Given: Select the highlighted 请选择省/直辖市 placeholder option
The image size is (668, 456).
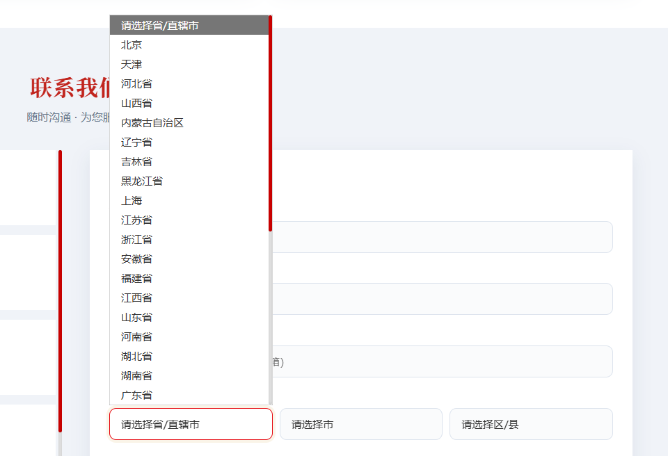Looking at the screenshot, I should [189, 26].
